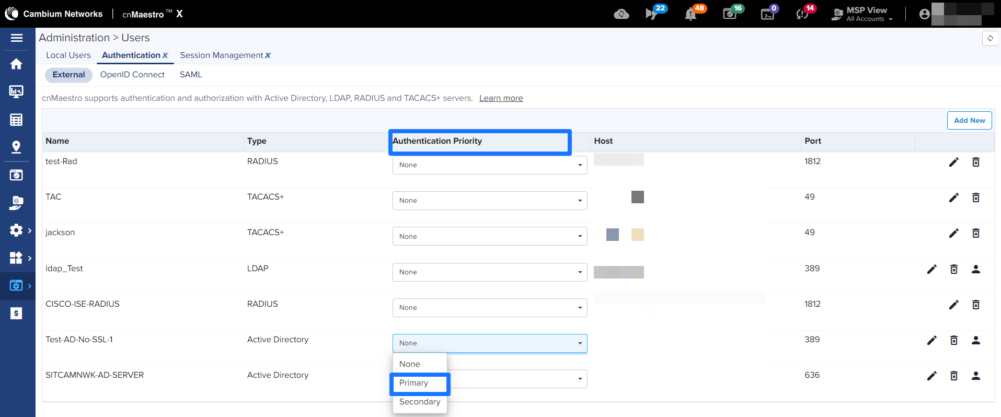Click the alarms bell notification icon
Image resolution: width=1001 pixels, height=417 pixels.
point(691,14)
